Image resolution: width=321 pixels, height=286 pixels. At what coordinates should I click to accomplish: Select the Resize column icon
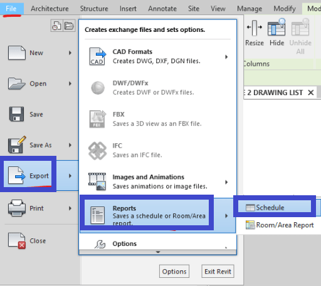[255, 28]
